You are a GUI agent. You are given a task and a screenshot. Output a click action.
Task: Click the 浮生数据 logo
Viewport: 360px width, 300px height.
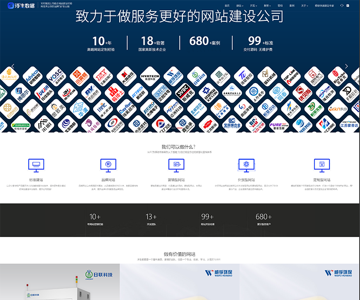22,5
